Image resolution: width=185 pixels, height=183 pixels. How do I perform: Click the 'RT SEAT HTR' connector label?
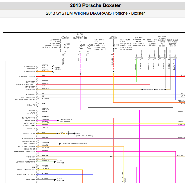(29, 72)
